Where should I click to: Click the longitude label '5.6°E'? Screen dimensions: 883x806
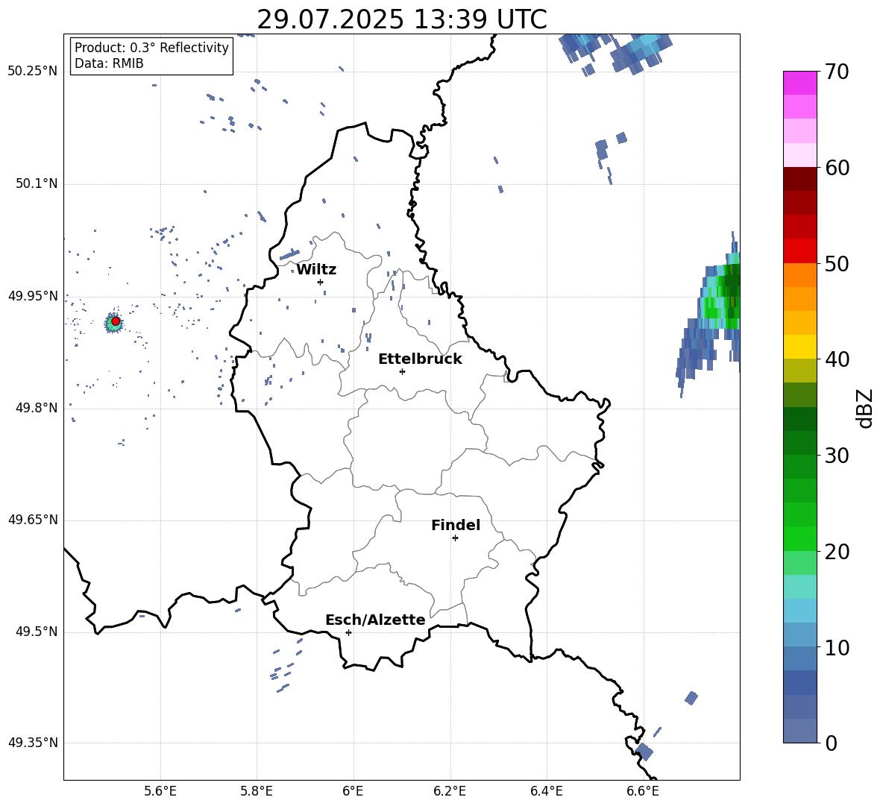point(160,791)
